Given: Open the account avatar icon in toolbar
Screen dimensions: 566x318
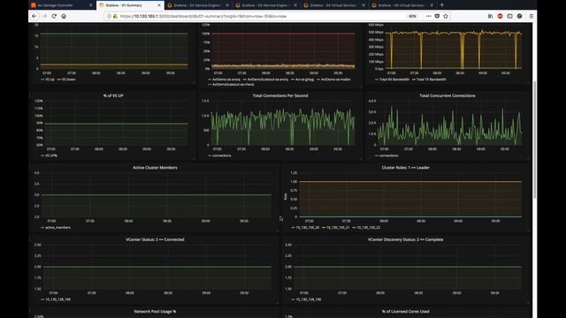Looking at the screenshot, I should pyautogui.click(x=519, y=16).
